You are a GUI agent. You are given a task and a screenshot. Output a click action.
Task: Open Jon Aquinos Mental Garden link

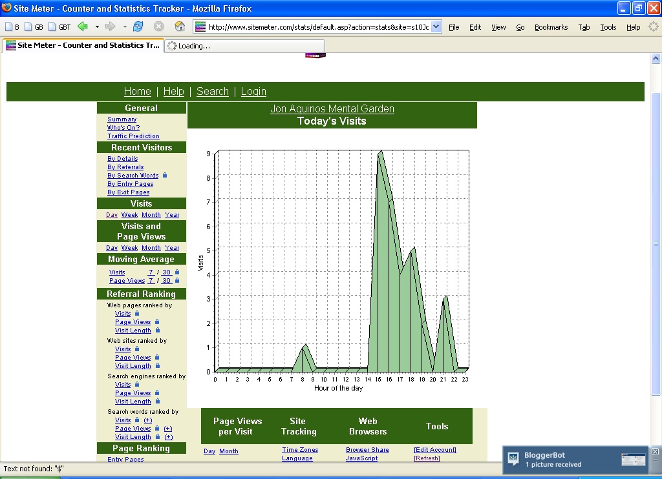tap(332, 109)
